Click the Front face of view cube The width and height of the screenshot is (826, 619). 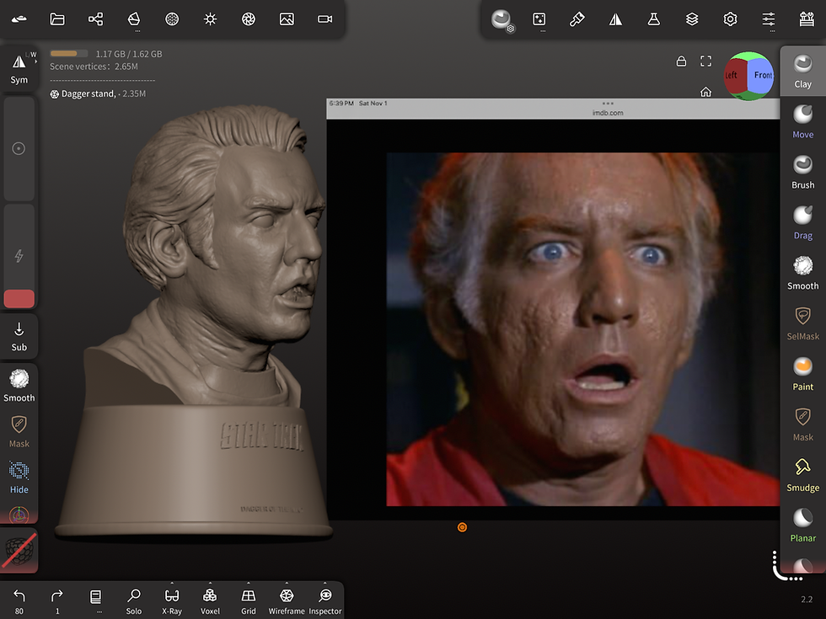[761, 76]
